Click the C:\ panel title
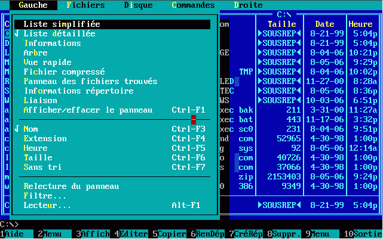The height and width of the screenshot is (239, 383). coord(284,15)
